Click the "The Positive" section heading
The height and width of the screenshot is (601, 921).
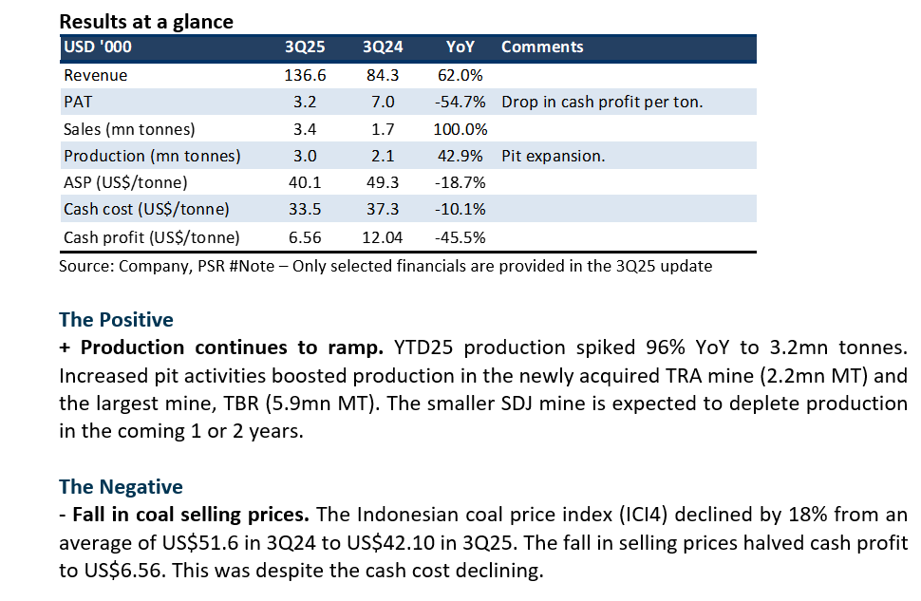pos(116,319)
